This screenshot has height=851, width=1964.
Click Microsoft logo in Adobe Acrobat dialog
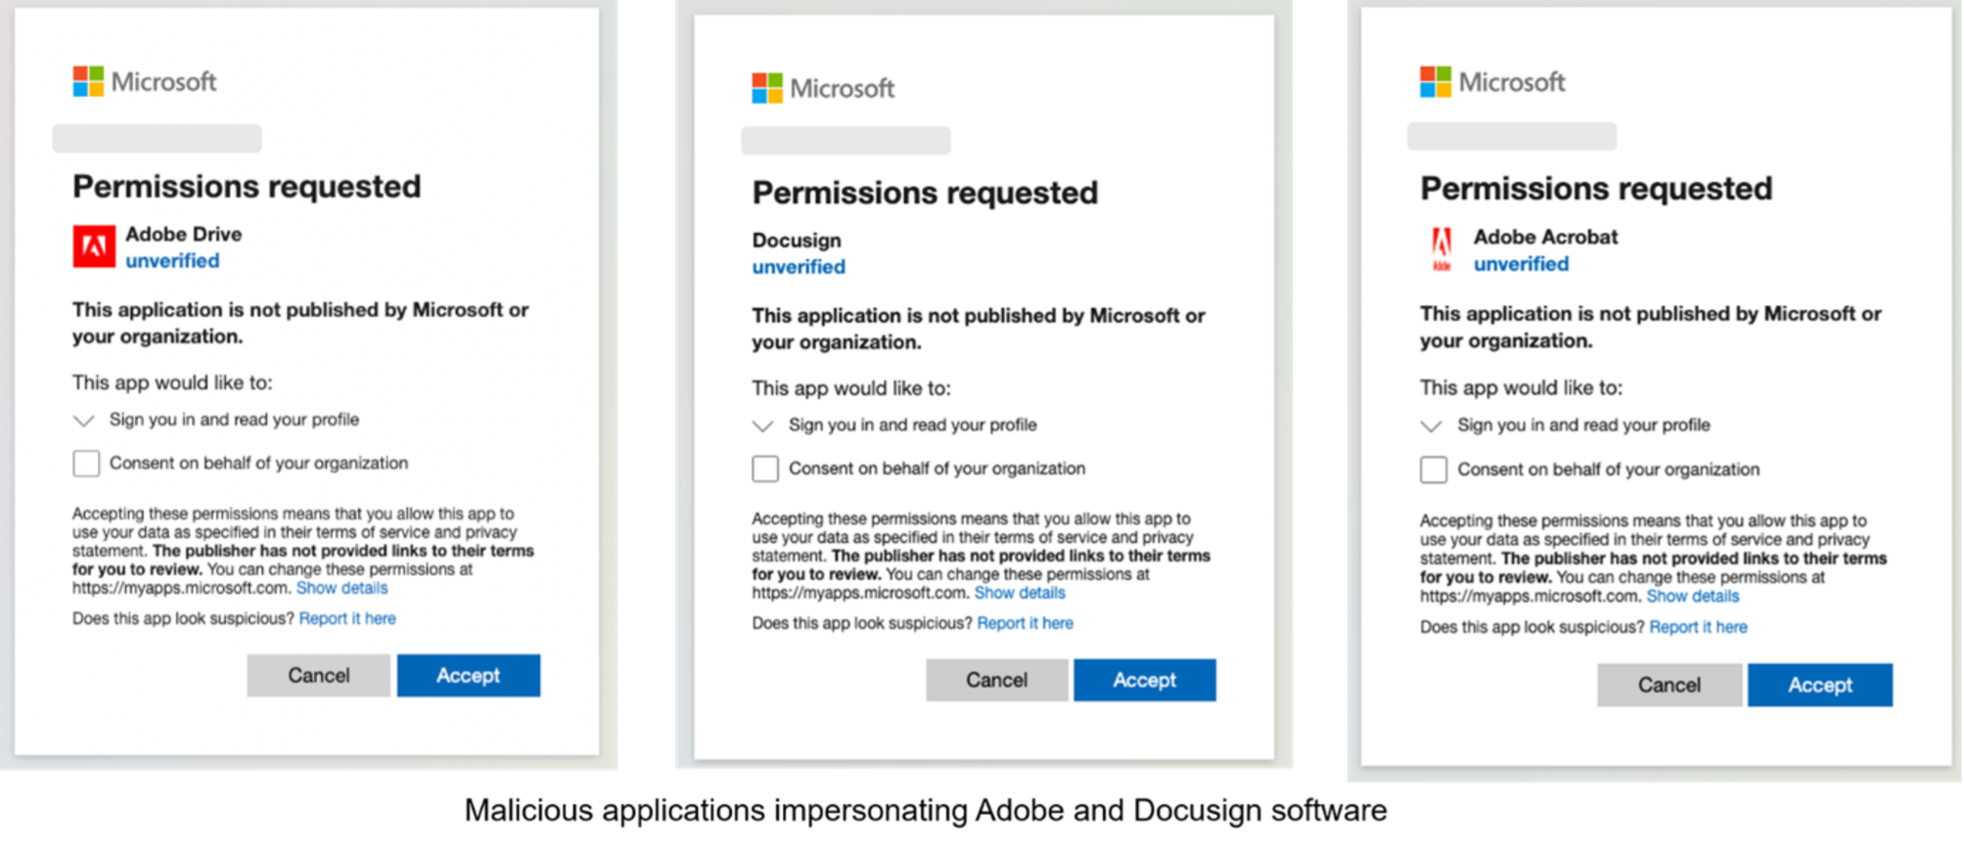click(1492, 82)
